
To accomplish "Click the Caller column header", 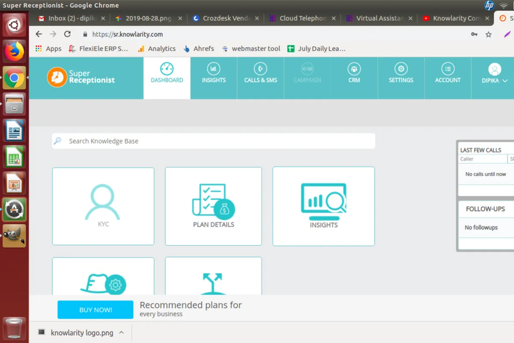I will (483, 159).
